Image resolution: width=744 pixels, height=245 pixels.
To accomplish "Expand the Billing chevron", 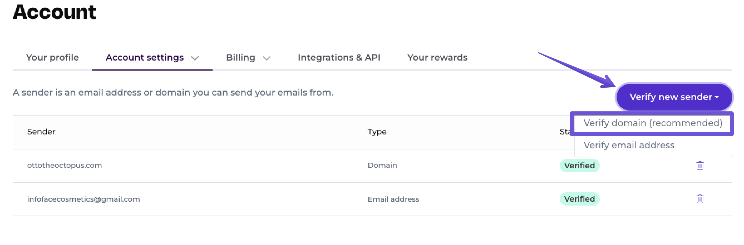I will (x=267, y=58).
